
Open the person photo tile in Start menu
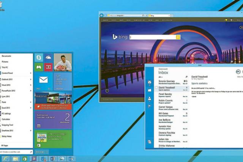point(63,63)
